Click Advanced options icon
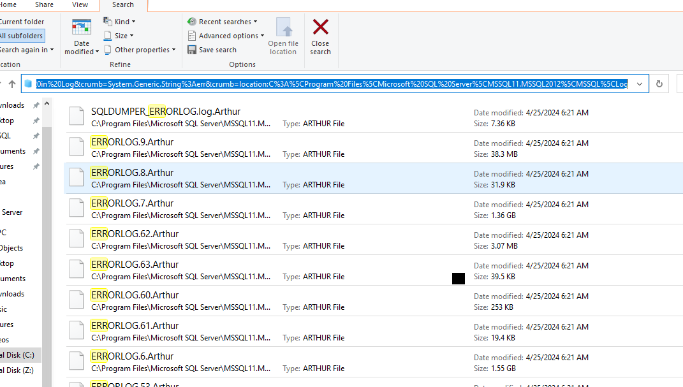This screenshot has width=683, height=387. (192, 35)
